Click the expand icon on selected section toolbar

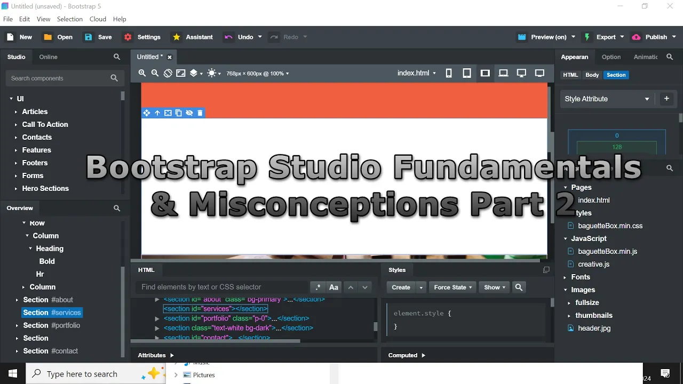point(168,113)
